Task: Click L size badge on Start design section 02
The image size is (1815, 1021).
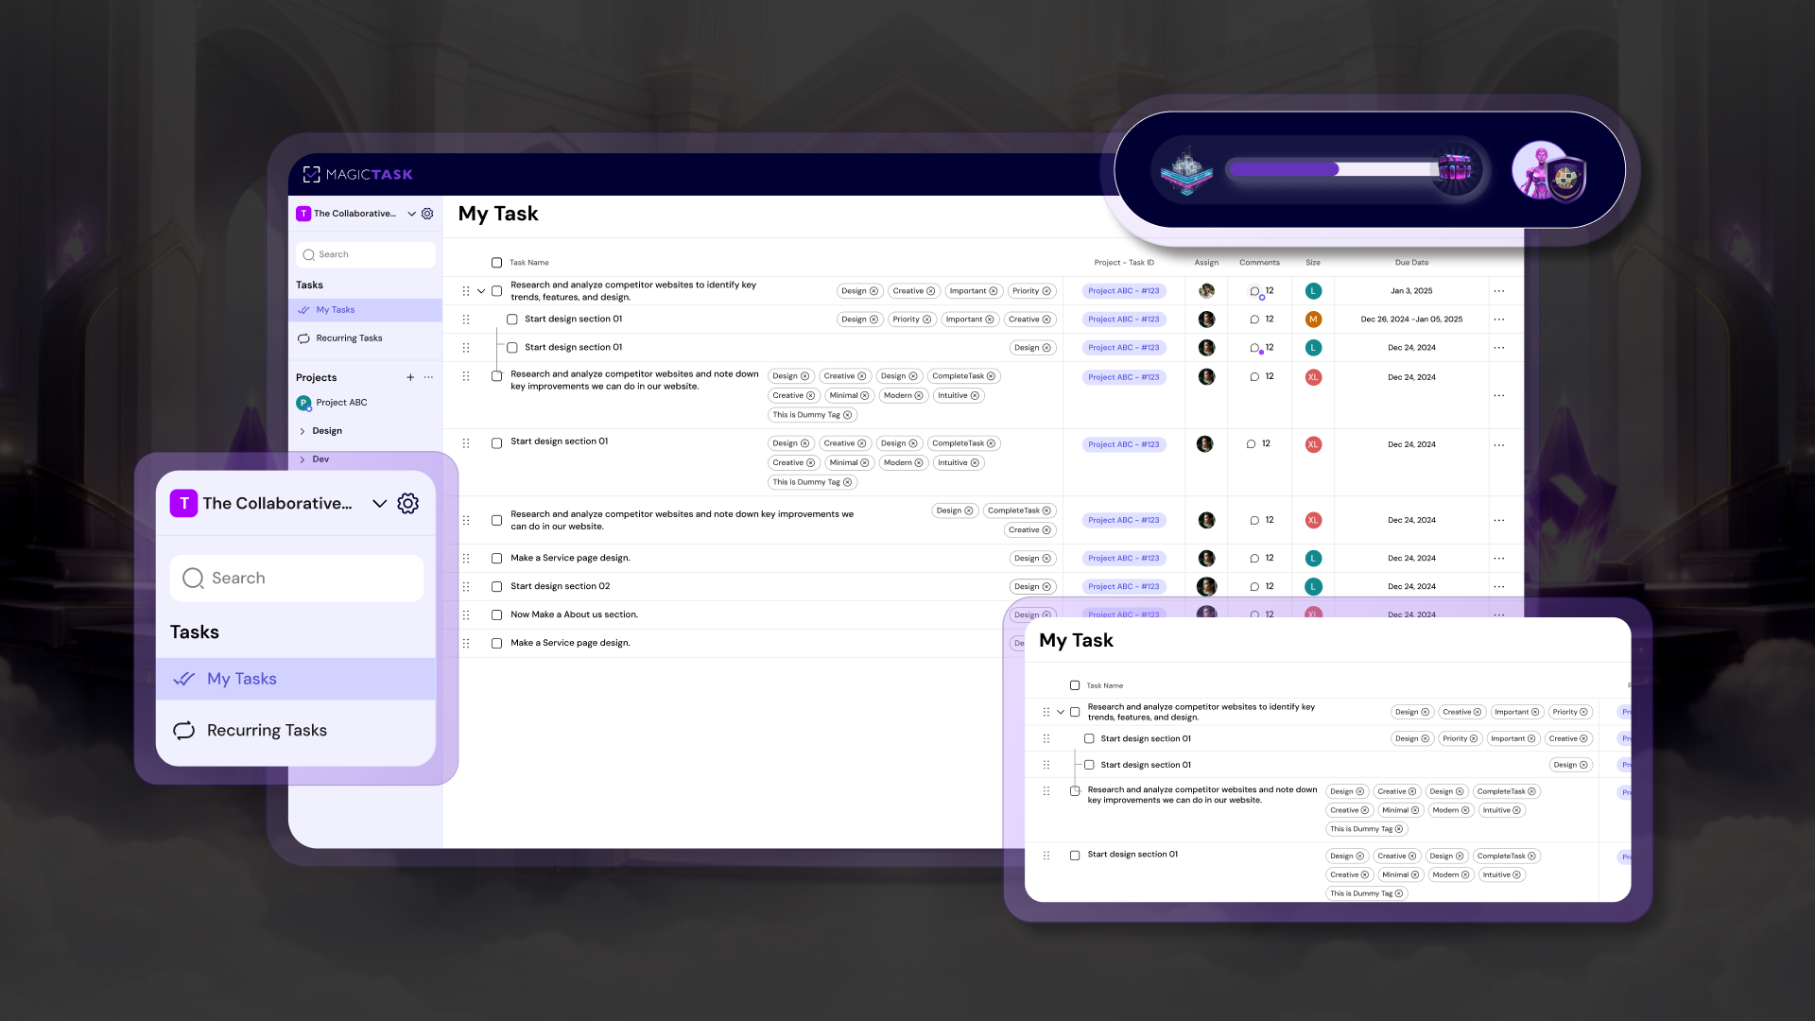Action: click(1313, 587)
